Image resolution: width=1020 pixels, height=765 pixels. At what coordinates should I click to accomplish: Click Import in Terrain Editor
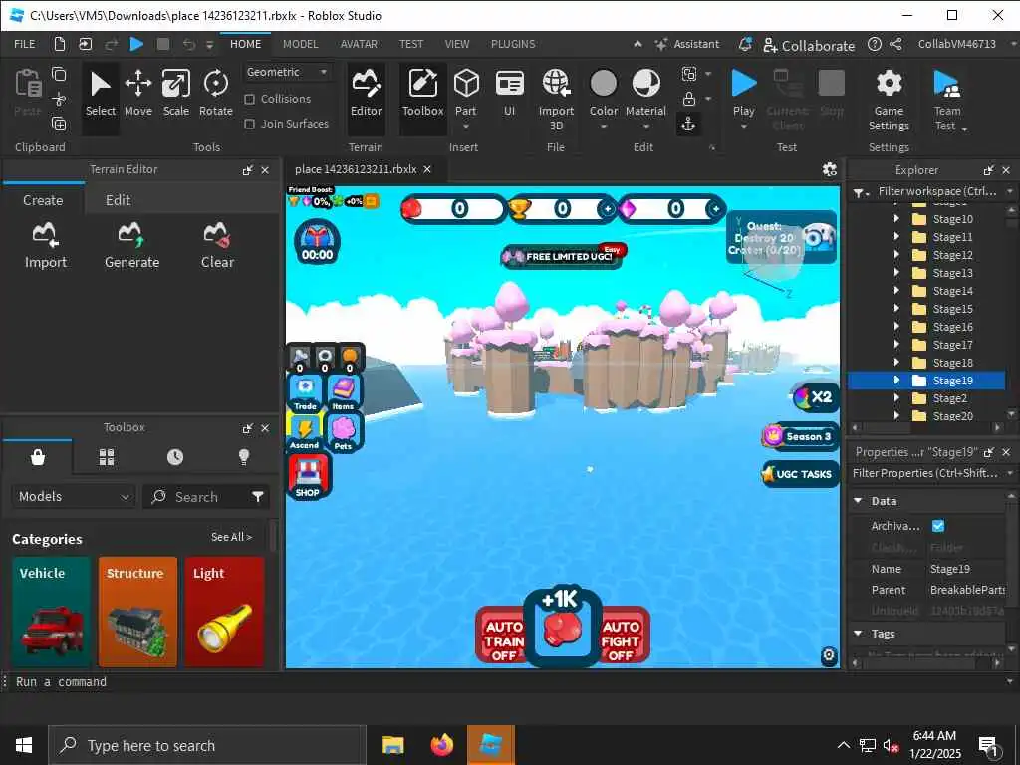point(46,245)
